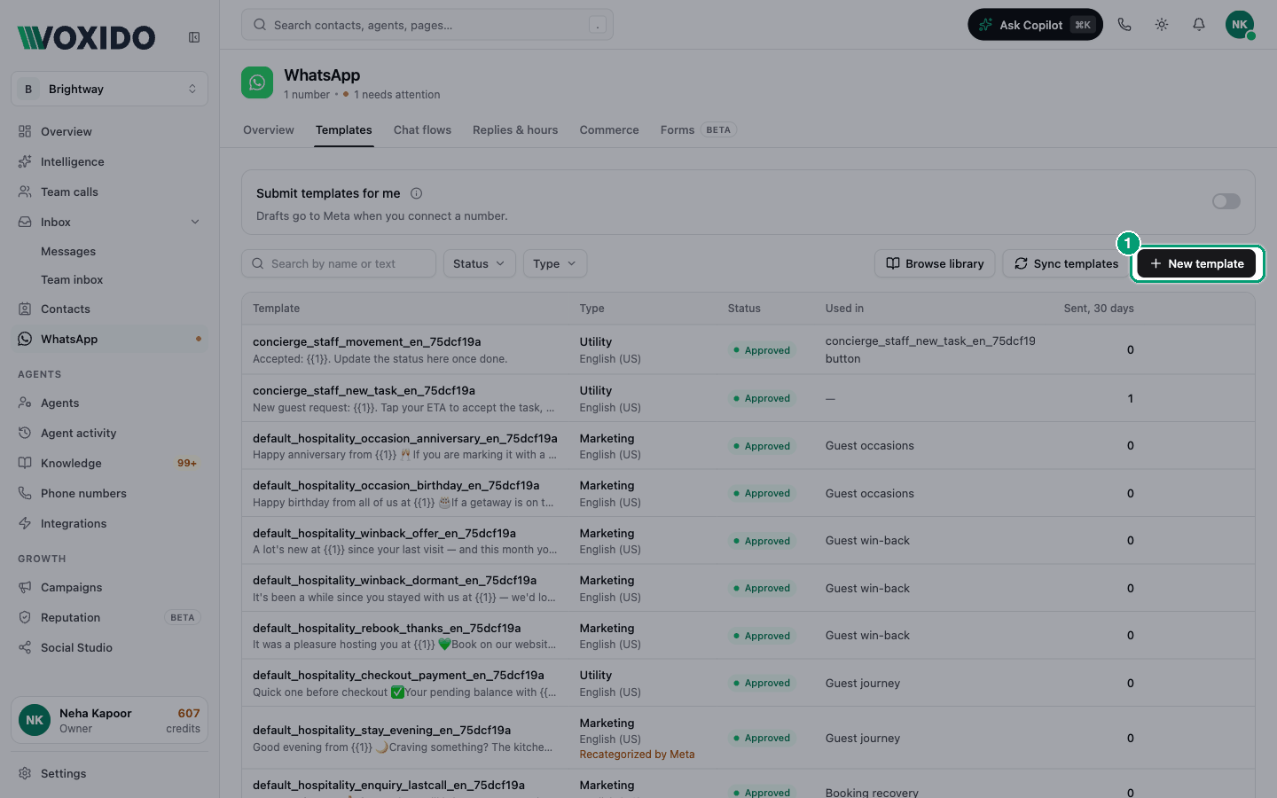The height and width of the screenshot is (798, 1277).
Task: Open the Forms beta tab
Action: coord(698,129)
